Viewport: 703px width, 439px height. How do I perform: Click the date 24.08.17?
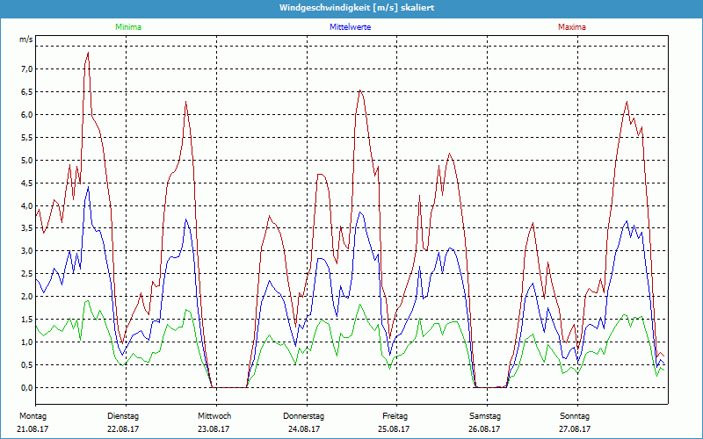(303, 429)
